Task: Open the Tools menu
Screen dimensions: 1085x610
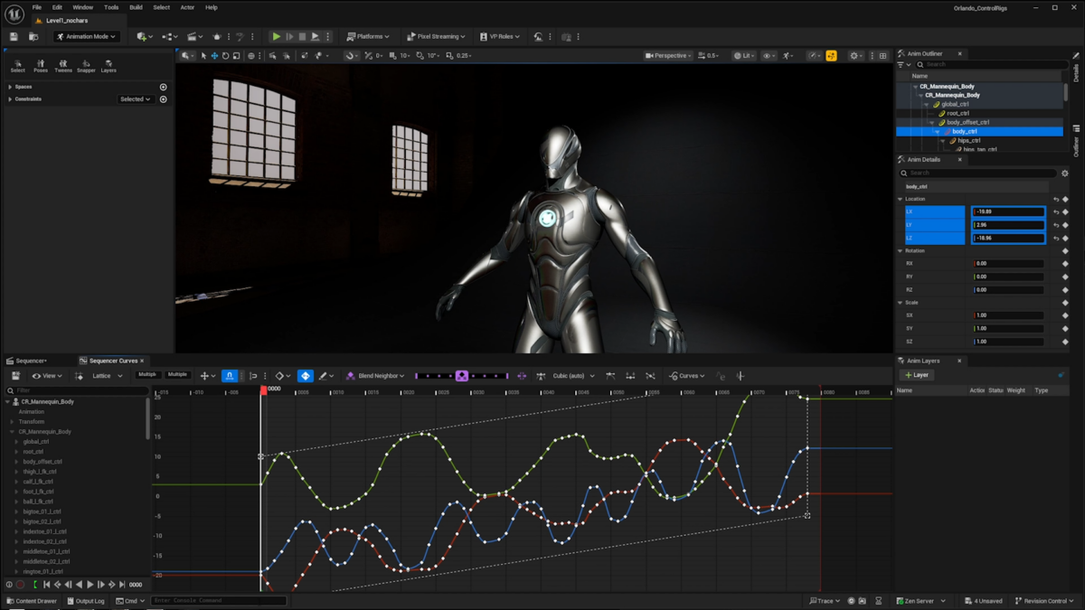Action: pos(111,7)
